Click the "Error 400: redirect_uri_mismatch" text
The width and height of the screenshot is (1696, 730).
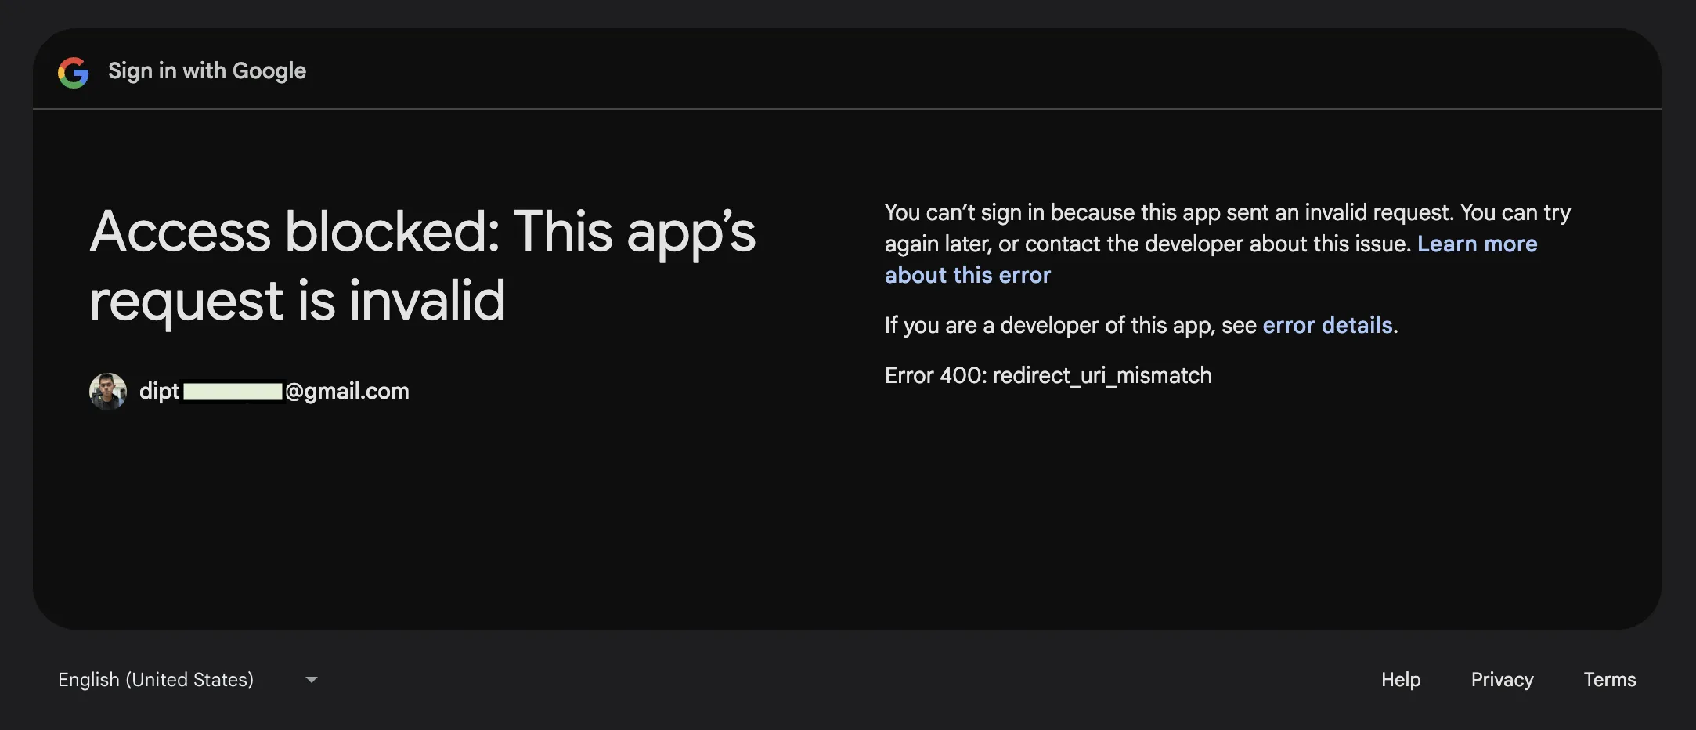tap(1048, 376)
